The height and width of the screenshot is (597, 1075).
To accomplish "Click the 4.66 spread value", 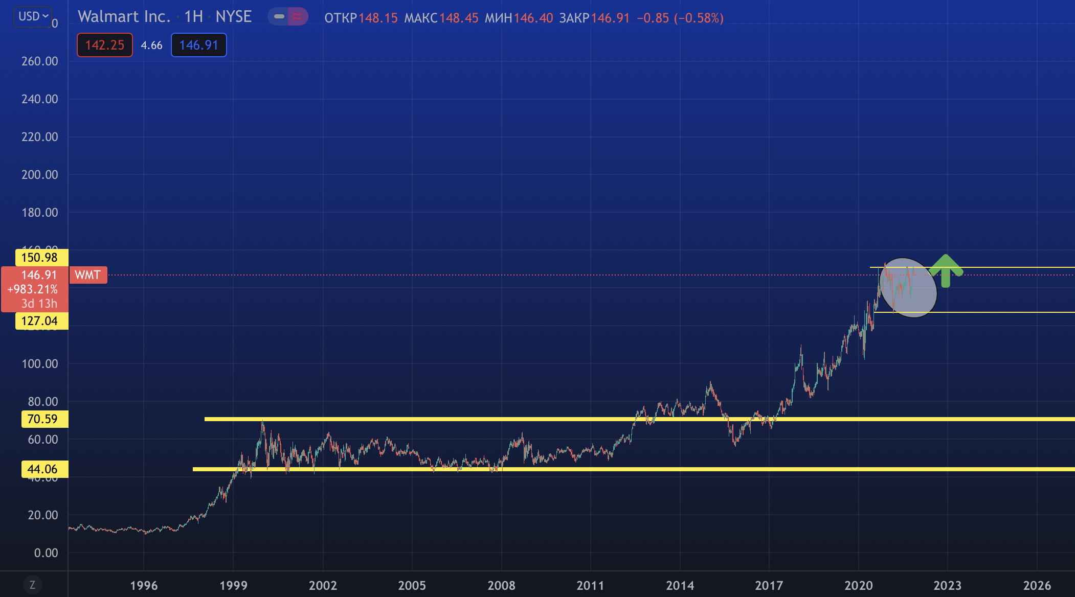I will (x=151, y=45).
